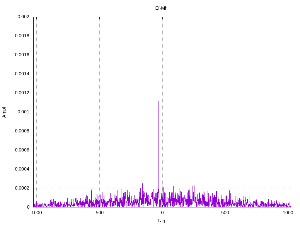This screenshot has width=300, height=225.
Task: Click the 0.0002 y-axis tick label
Action: 22,188
